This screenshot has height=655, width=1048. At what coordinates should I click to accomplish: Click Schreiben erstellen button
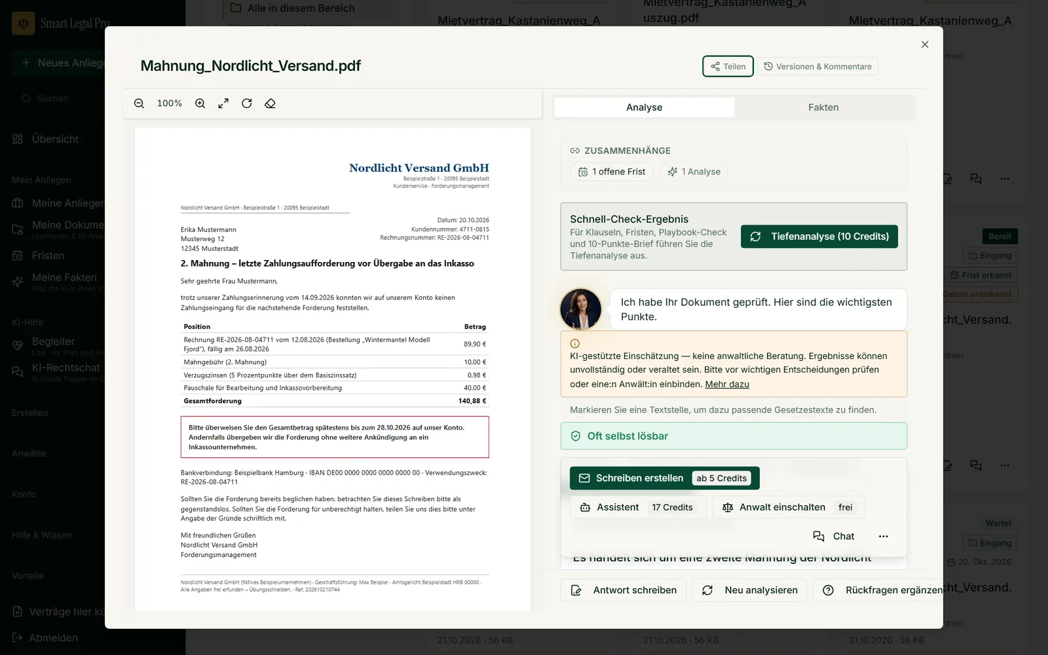[x=665, y=478]
